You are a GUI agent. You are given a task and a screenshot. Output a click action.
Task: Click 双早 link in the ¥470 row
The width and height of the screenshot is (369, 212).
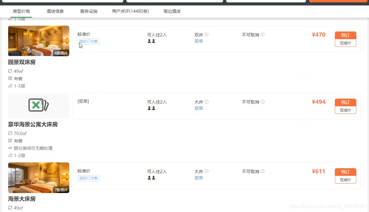[199, 41]
